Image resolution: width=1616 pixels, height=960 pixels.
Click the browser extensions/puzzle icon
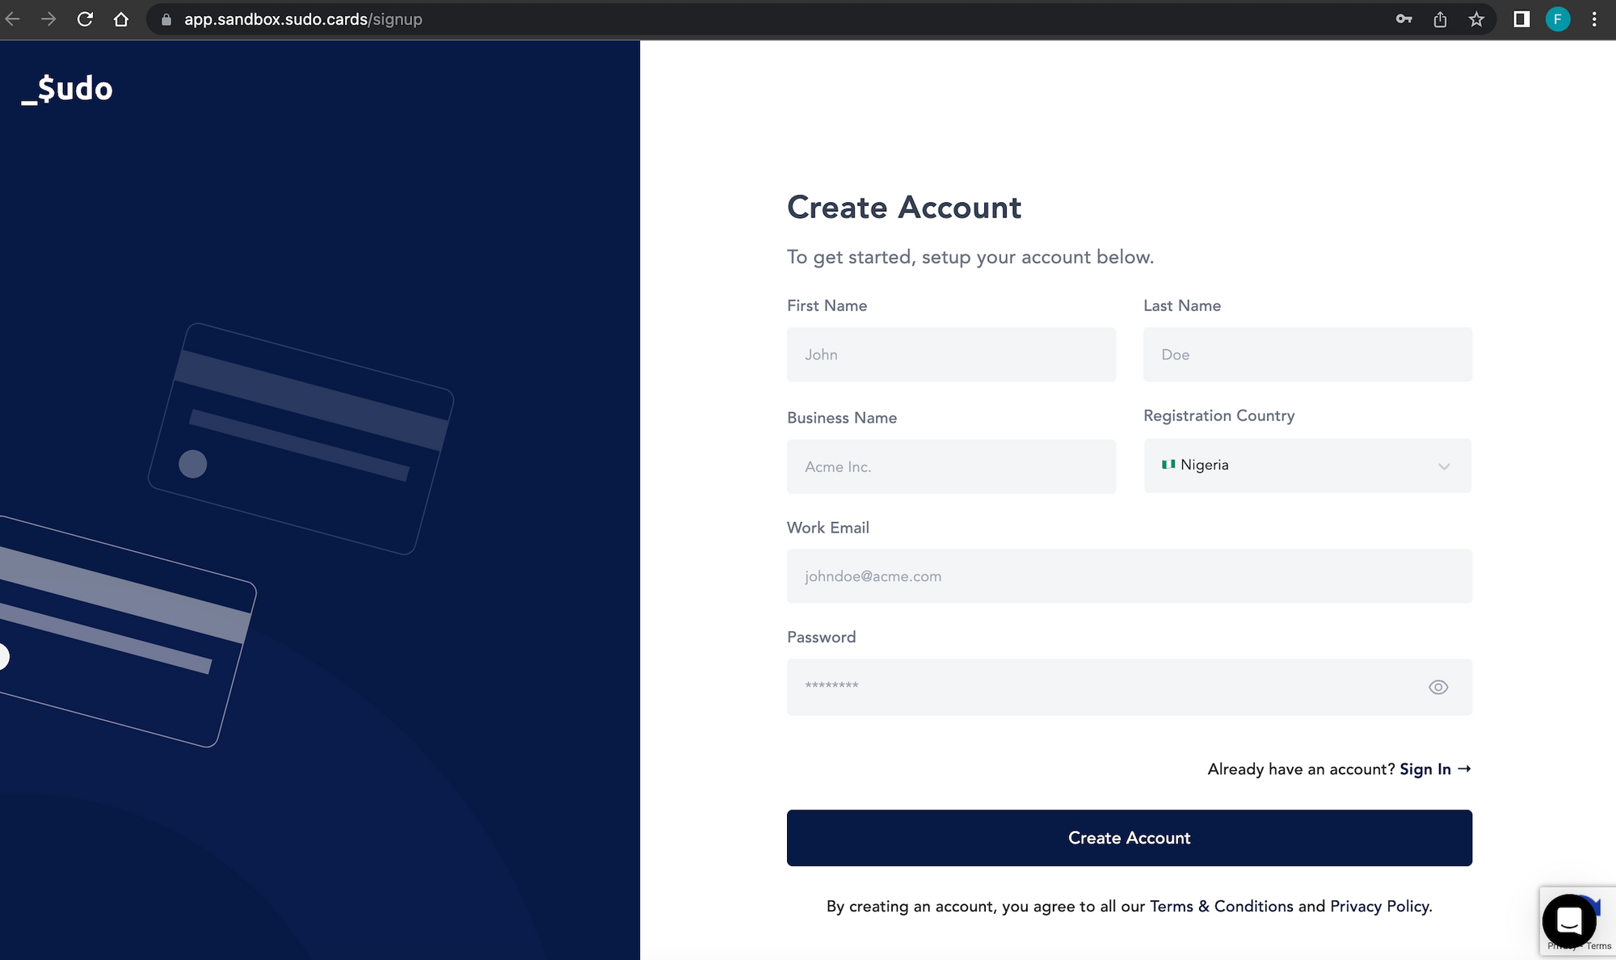[x=1521, y=19]
